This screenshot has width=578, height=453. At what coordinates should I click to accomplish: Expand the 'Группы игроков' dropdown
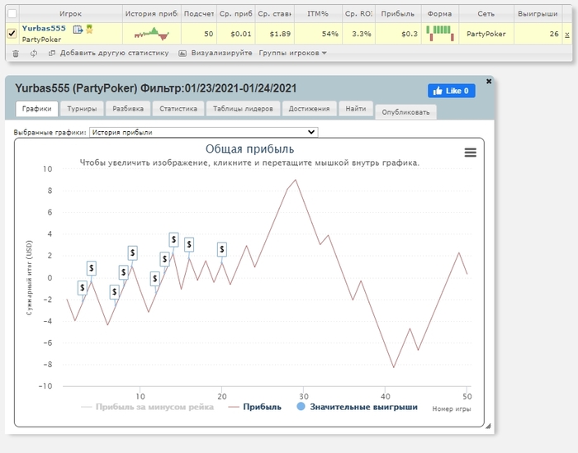coord(292,53)
